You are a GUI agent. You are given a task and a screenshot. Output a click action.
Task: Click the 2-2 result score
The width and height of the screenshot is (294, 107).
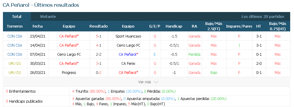(98, 54)
